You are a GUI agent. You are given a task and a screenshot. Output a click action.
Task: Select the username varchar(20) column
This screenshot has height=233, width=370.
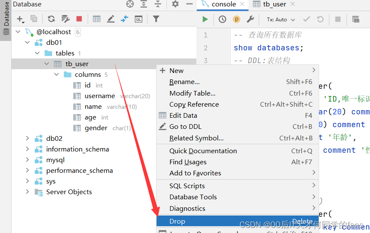(x=111, y=96)
